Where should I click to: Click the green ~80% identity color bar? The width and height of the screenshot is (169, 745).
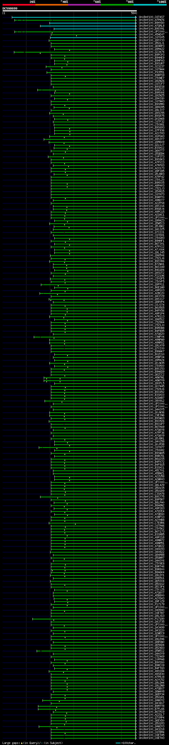(117, 5)
